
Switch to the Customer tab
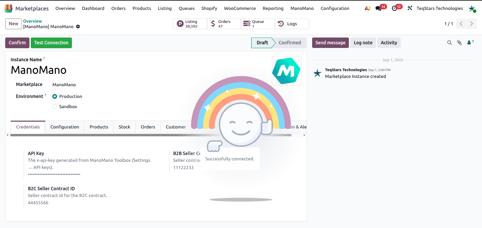(176, 127)
